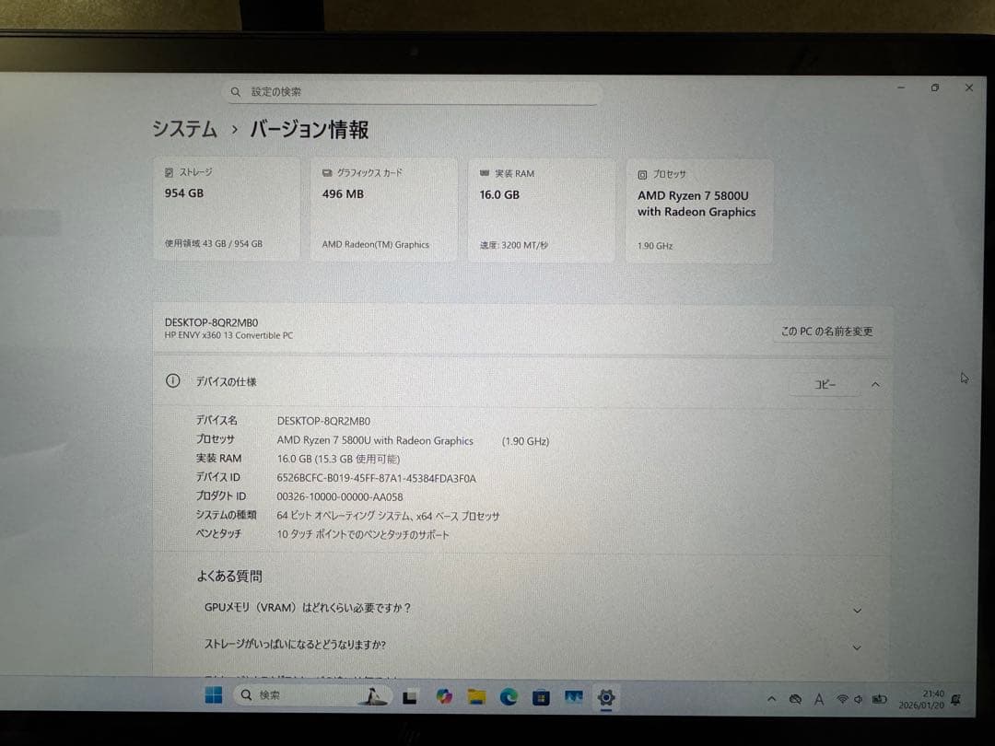Open File Explorer from the taskbar
The image size is (995, 746).
(476, 698)
